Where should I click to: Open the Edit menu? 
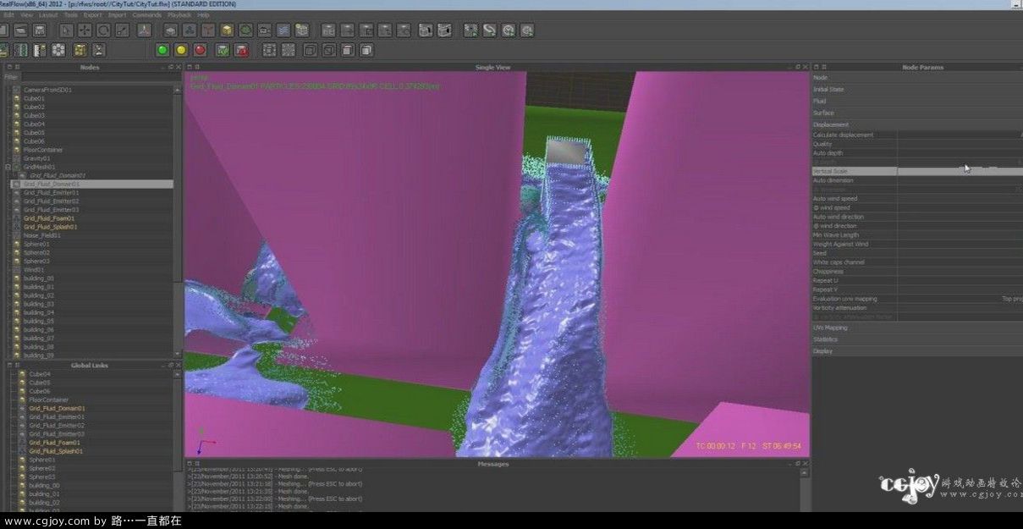[x=9, y=15]
